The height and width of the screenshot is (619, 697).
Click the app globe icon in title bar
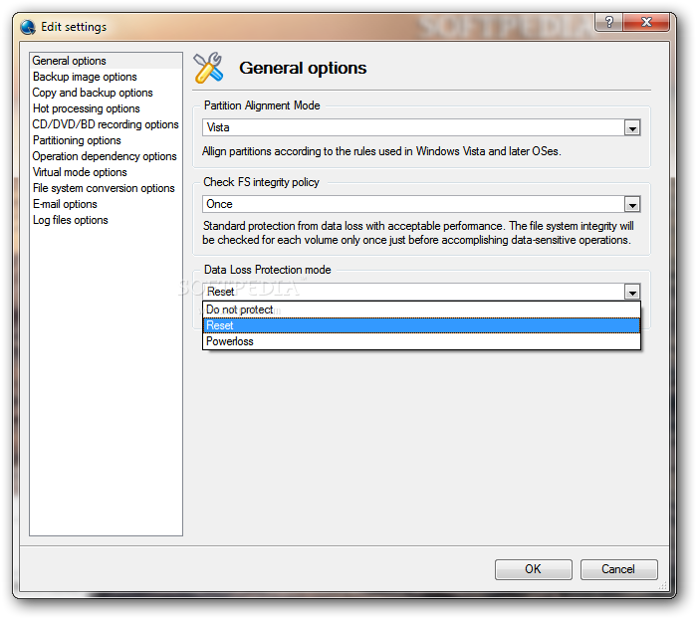click(x=28, y=27)
